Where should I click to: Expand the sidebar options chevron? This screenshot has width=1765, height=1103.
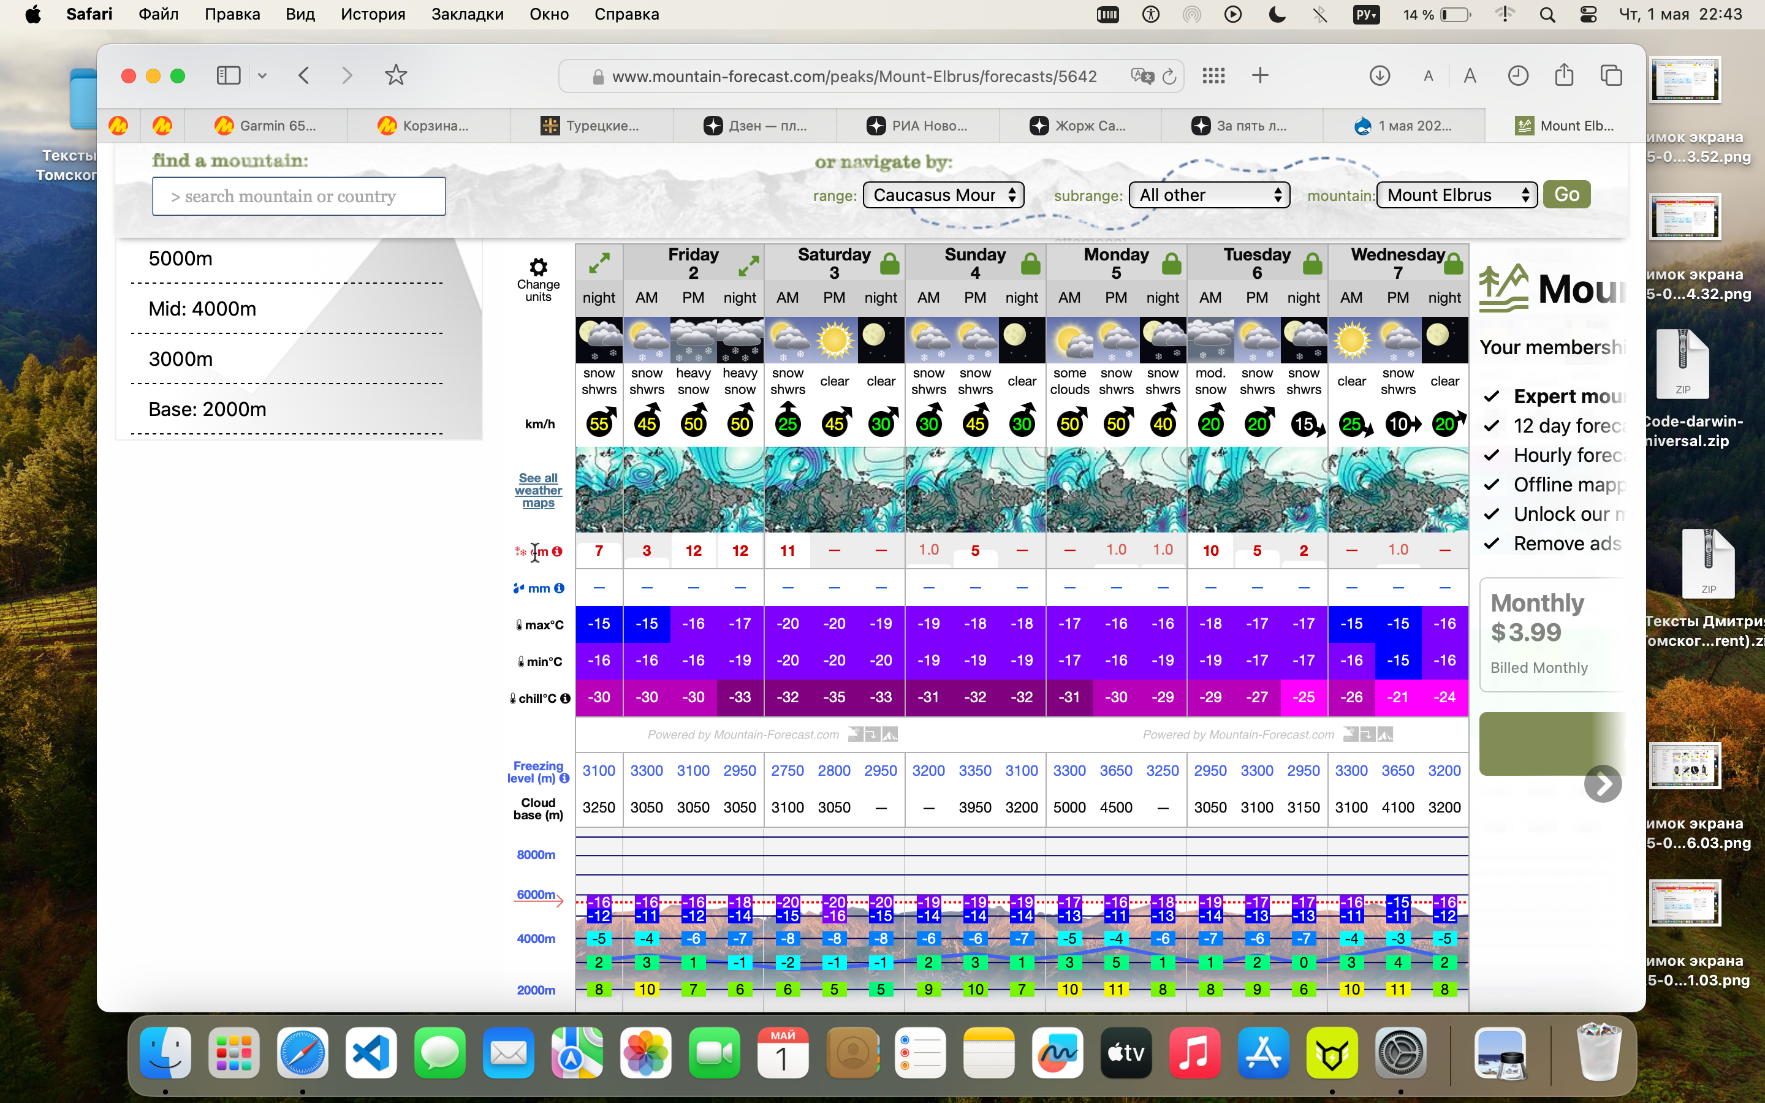[x=262, y=75]
